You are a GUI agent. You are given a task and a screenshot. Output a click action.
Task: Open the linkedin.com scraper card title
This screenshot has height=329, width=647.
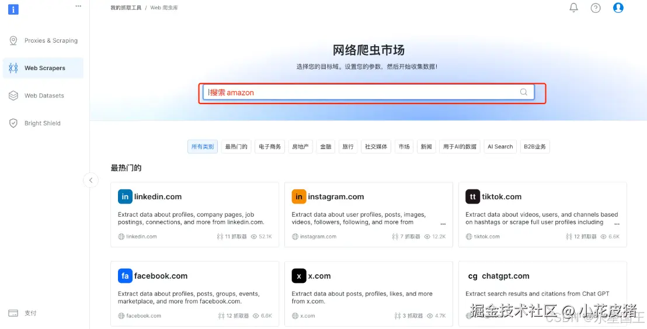pos(158,196)
